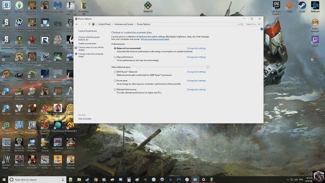Click Change when the computer sleeps
The image size is (325, 183).
tap(91, 55)
